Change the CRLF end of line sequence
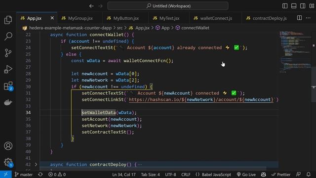316x178 pixels. [186, 175]
